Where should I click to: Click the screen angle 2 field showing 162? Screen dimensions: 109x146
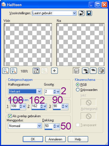pyautogui.click(x=36, y=106)
